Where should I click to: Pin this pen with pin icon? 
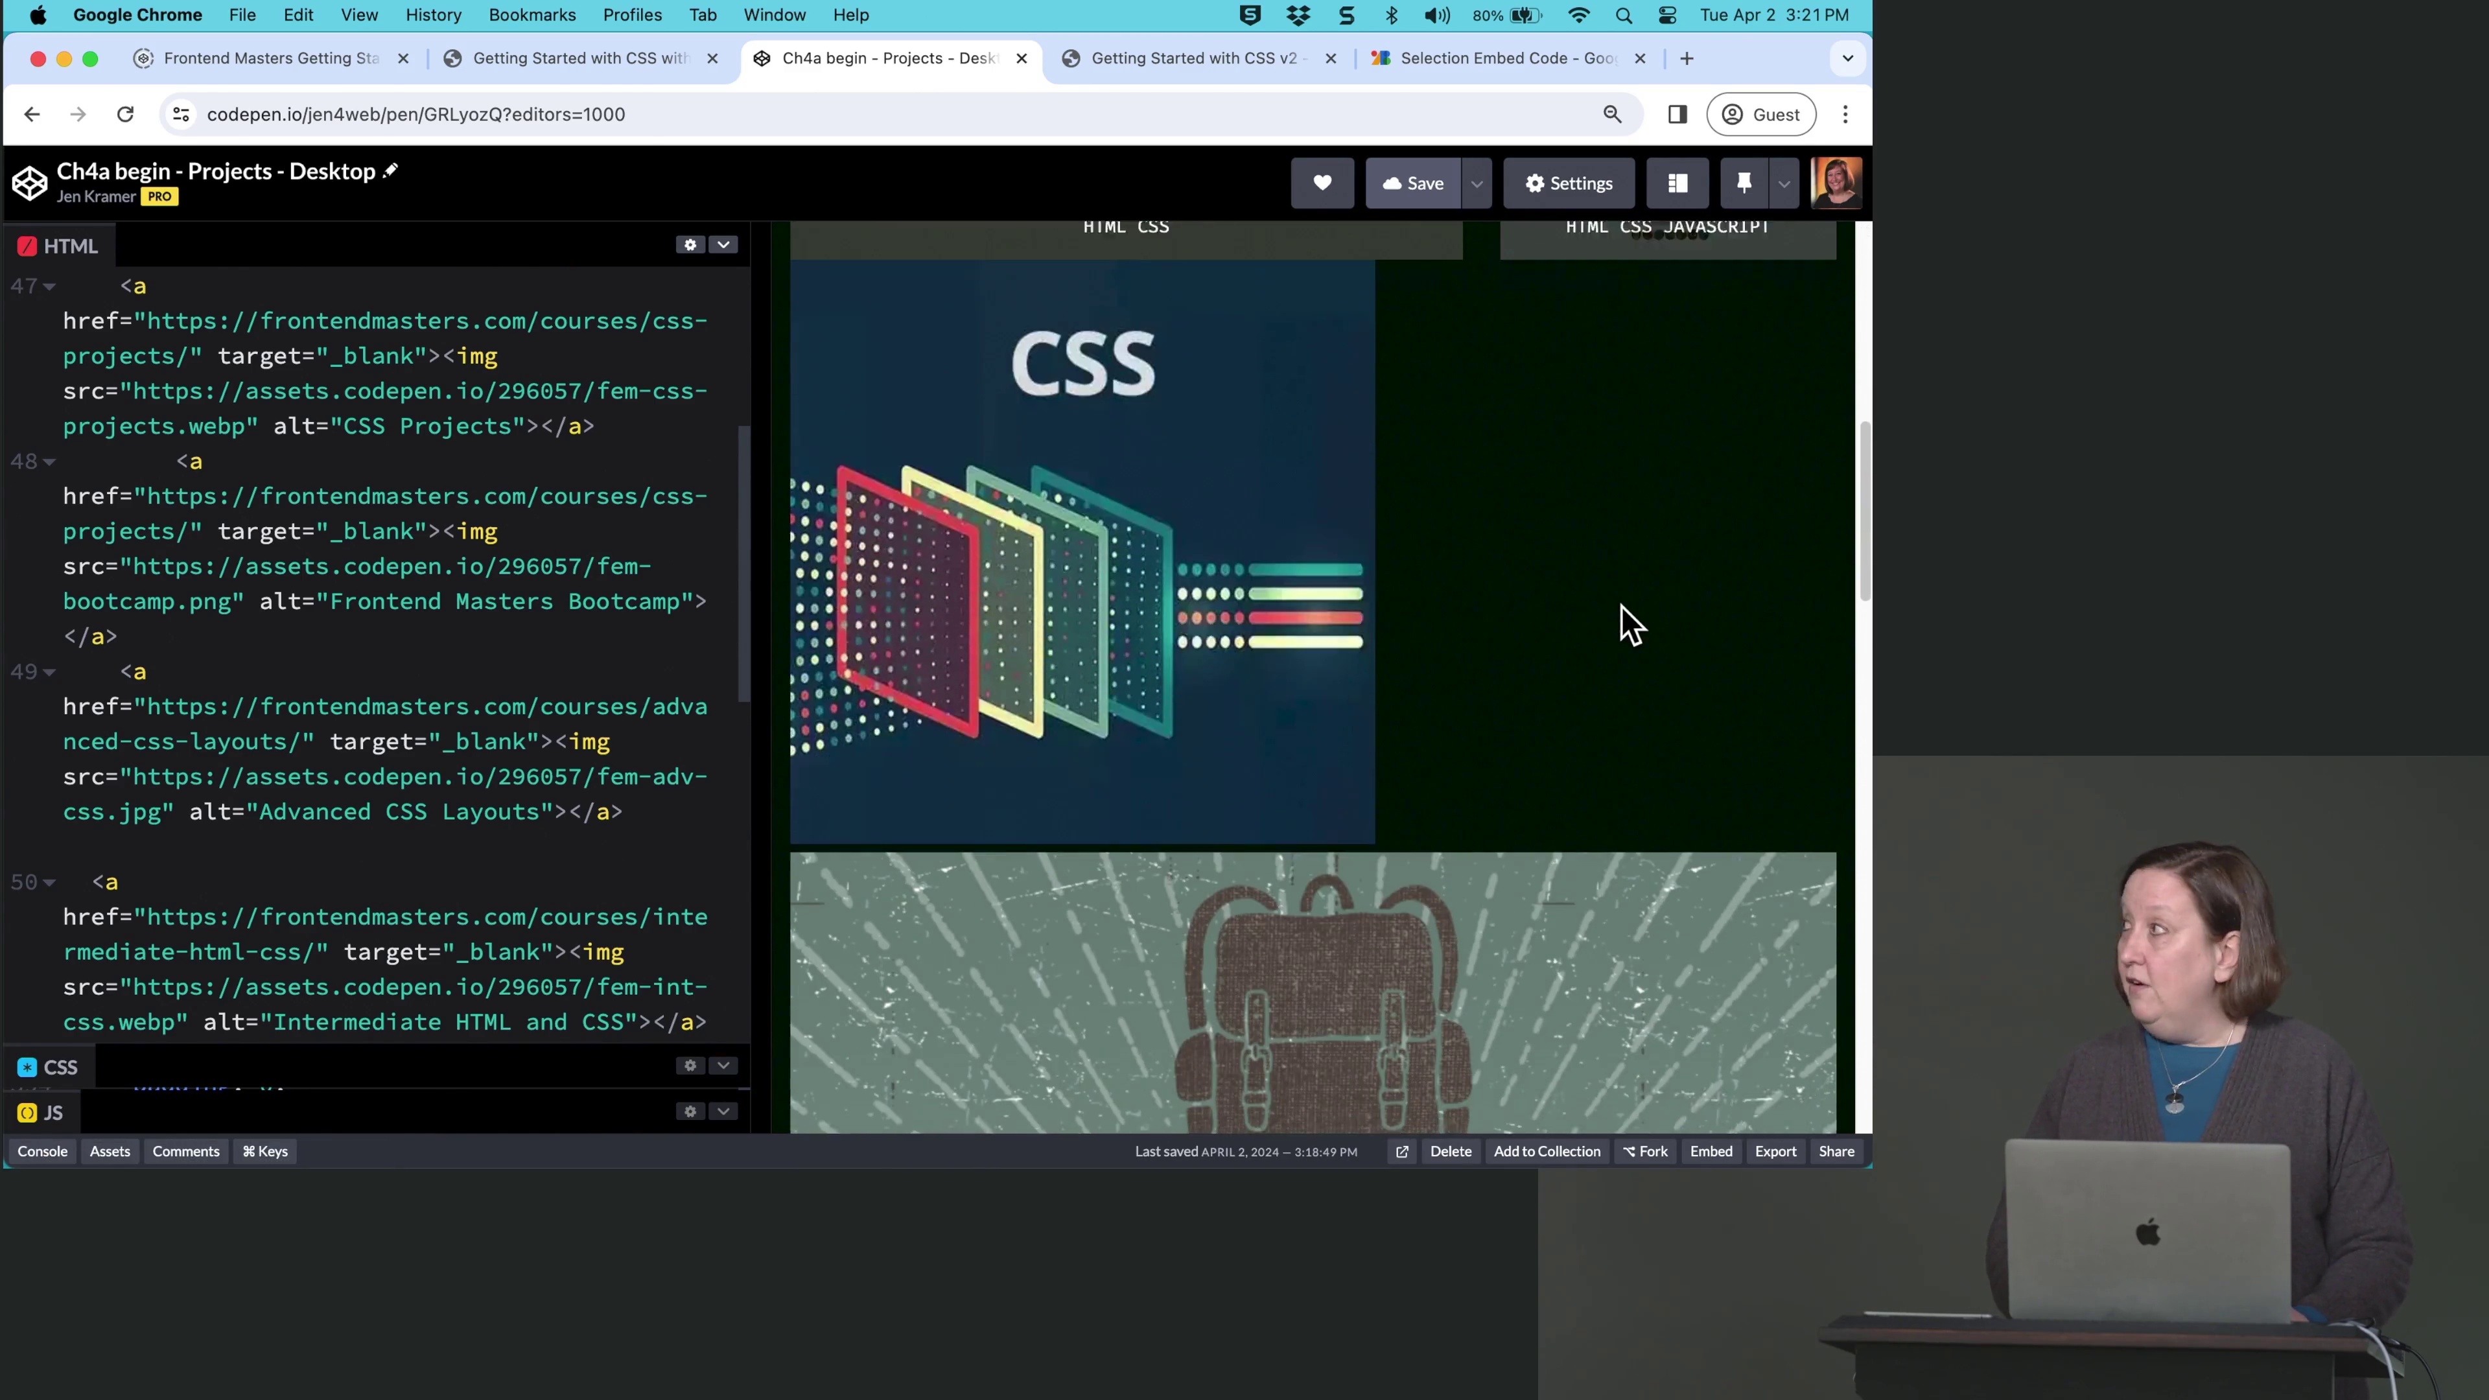1744,183
